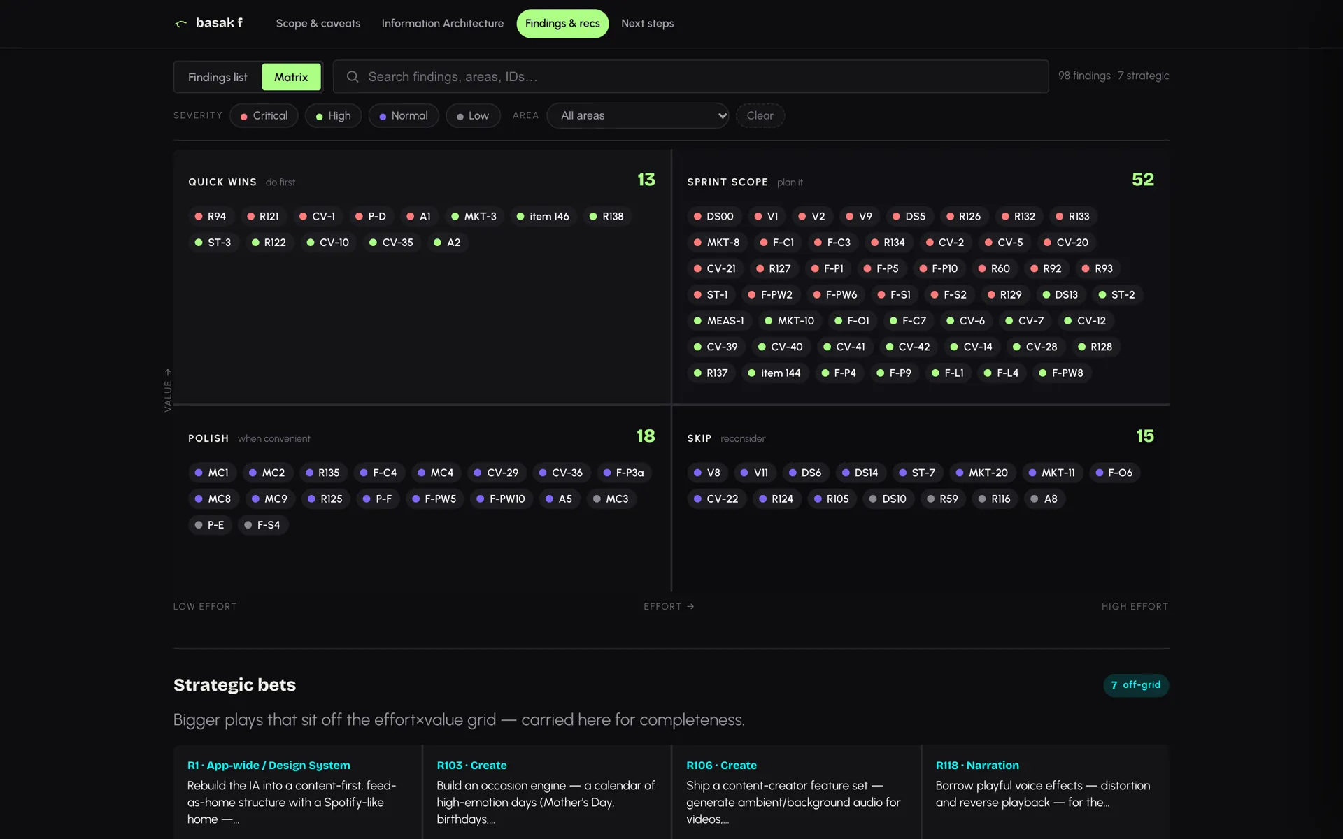This screenshot has width=1343, height=839.
Task: Switch to the Findings list view
Action: pyautogui.click(x=218, y=77)
